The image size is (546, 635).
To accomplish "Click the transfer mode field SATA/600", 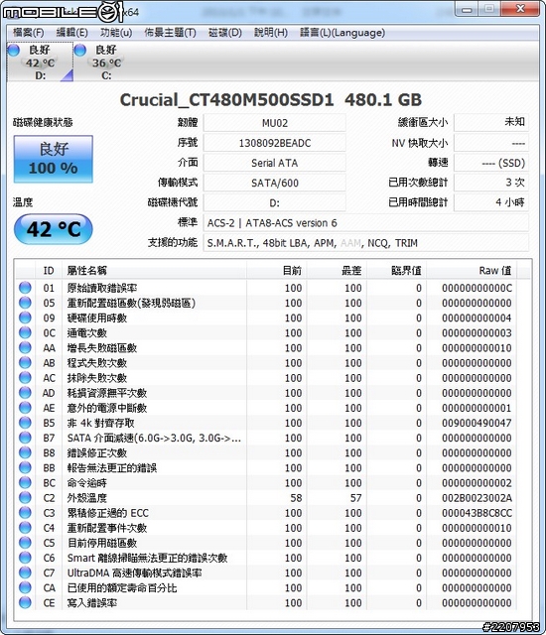I will point(275,183).
